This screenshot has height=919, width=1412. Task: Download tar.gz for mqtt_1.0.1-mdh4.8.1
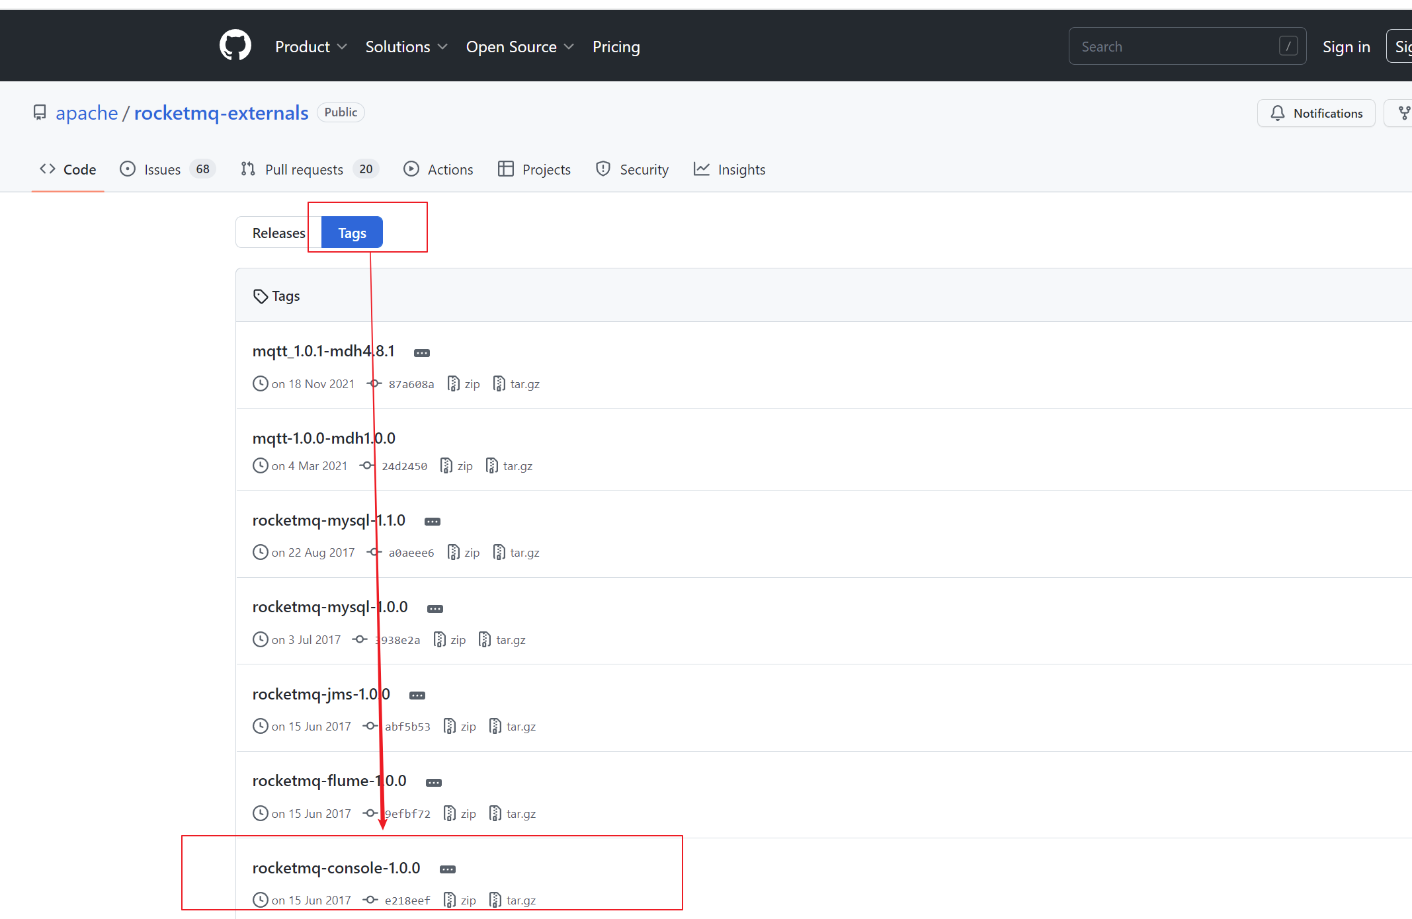coord(517,384)
